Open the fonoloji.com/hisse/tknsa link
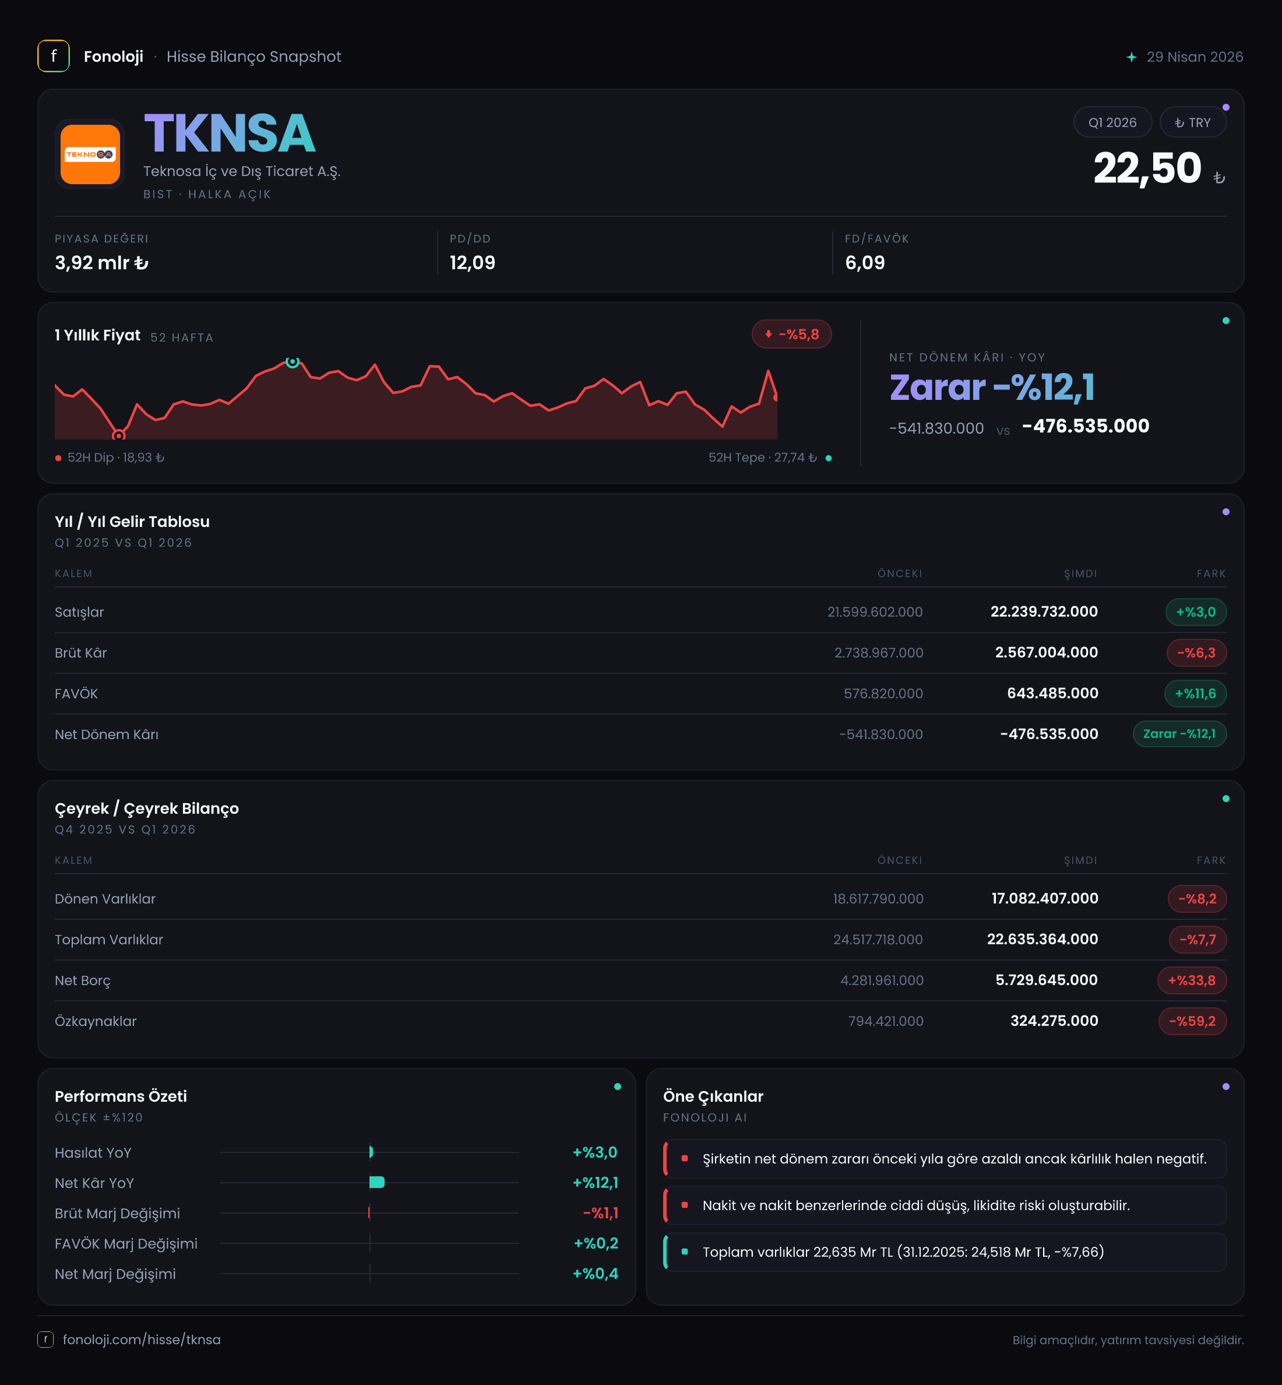This screenshot has width=1282, height=1385. (142, 1339)
